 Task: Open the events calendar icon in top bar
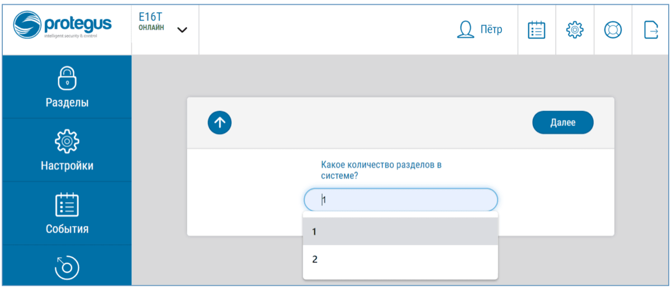click(x=537, y=30)
